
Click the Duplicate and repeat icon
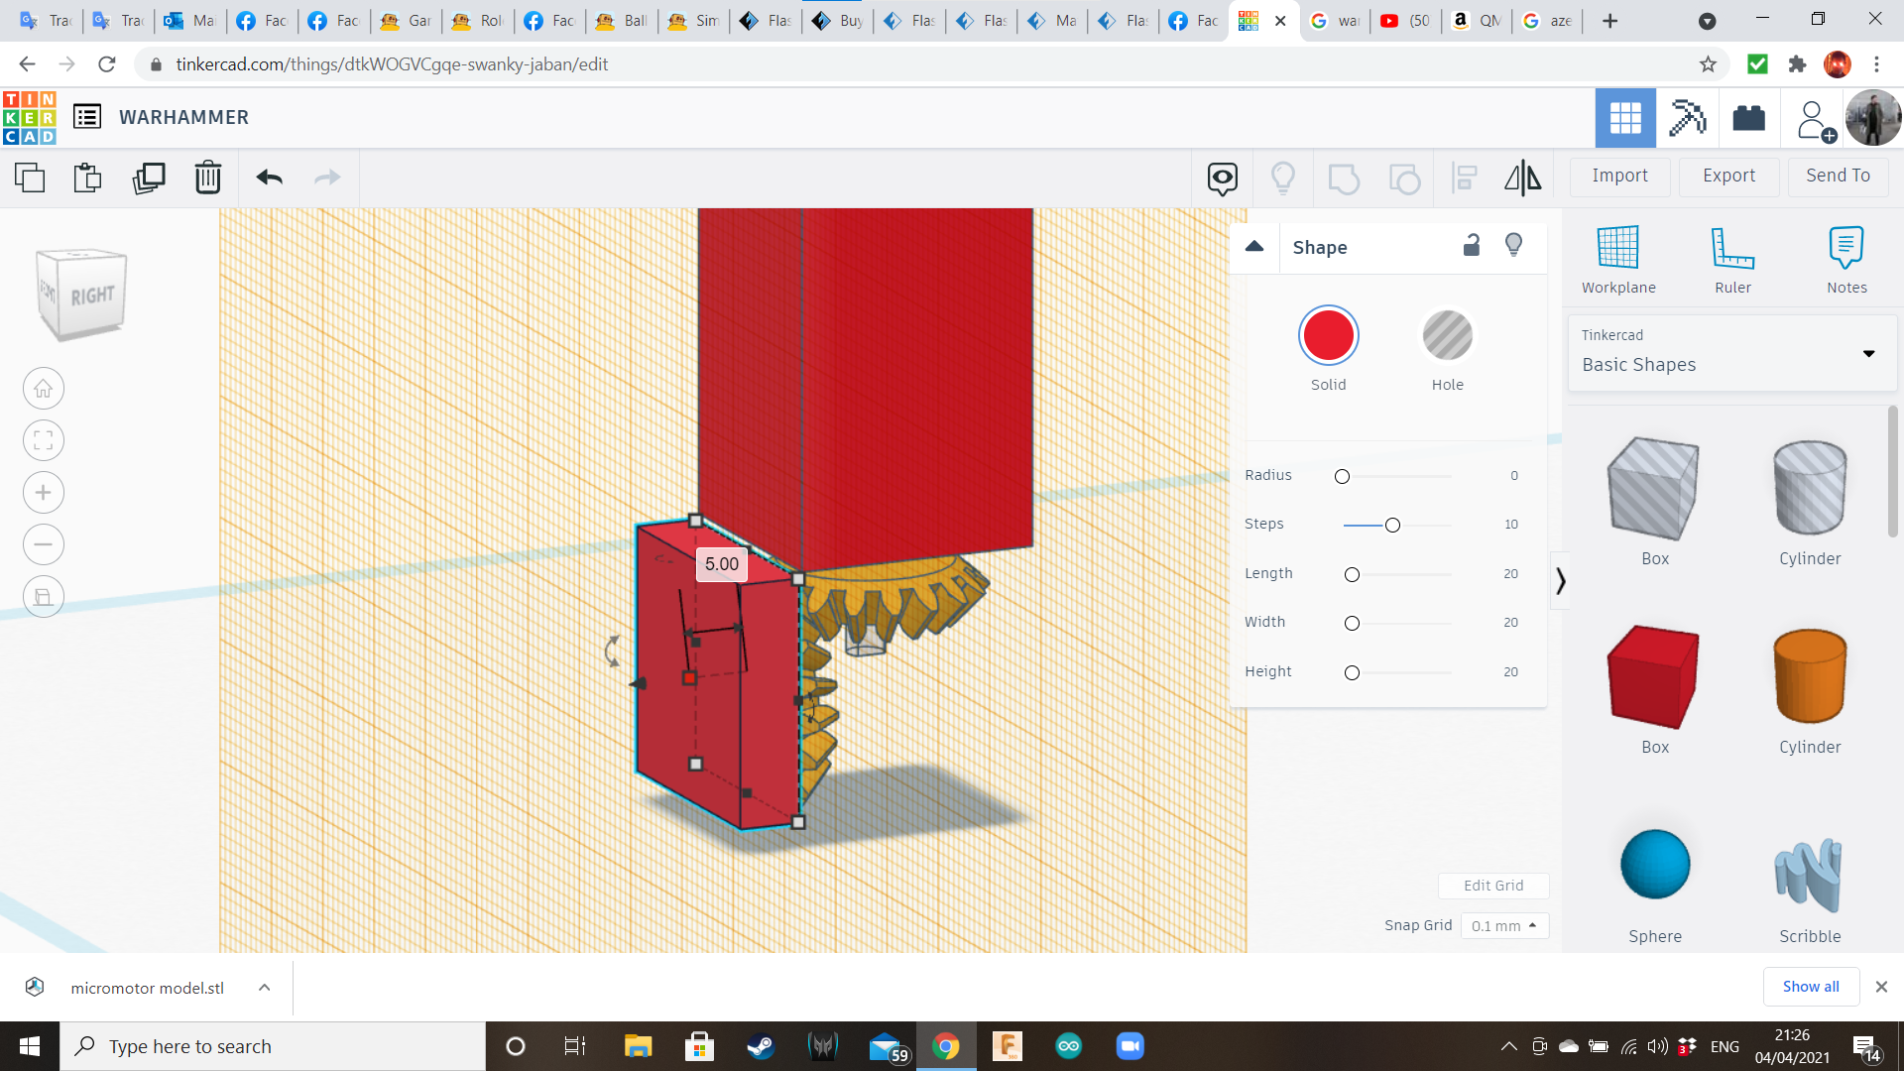click(149, 178)
